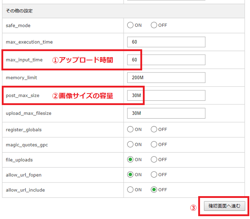Choose magic_quotes_gpc OFF option
The width and height of the screenshot is (250, 219).
(x=154, y=144)
